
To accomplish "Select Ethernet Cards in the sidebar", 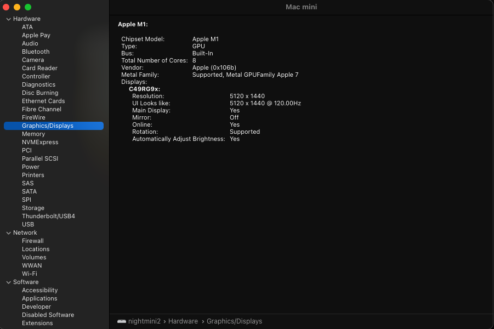I will click(x=43, y=101).
